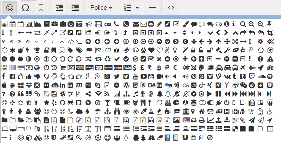Insert the copyright symbol icon

[4, 102]
